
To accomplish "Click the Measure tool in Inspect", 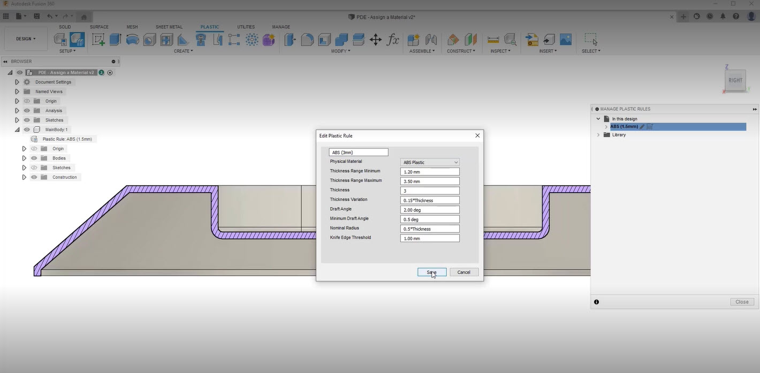I will coord(493,40).
